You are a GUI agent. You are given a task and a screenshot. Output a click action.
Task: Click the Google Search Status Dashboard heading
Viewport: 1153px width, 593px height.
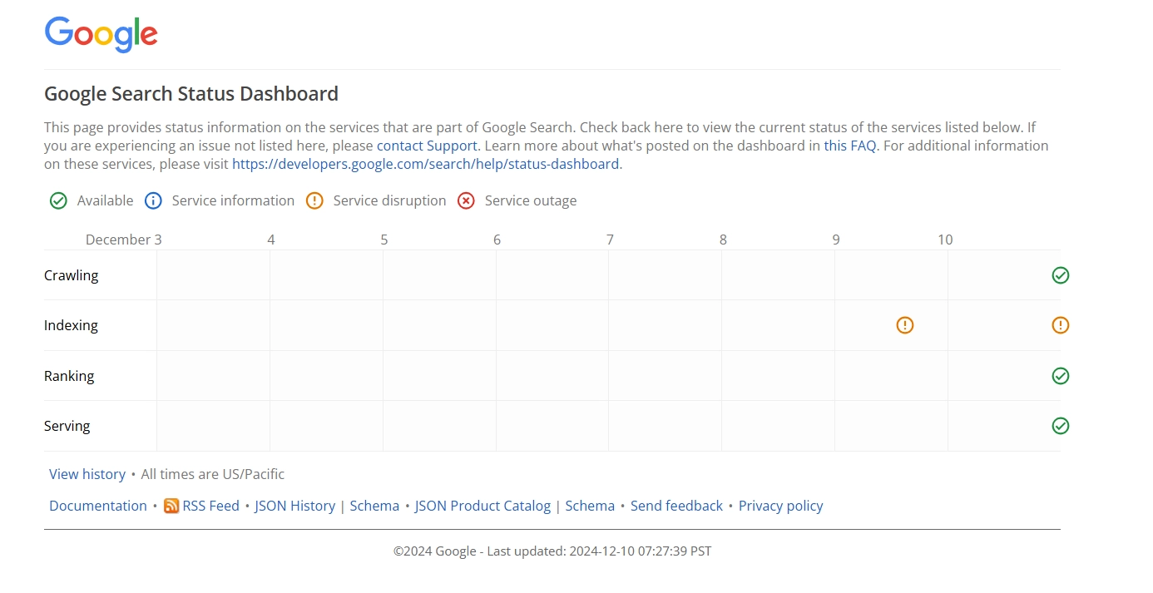[x=191, y=94]
